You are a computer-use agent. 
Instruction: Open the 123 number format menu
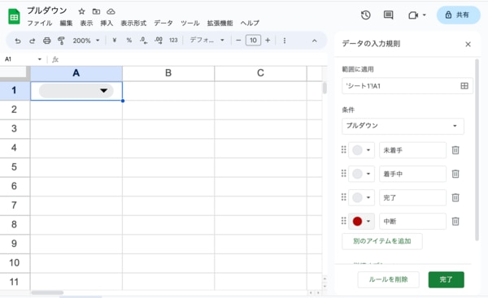point(173,40)
